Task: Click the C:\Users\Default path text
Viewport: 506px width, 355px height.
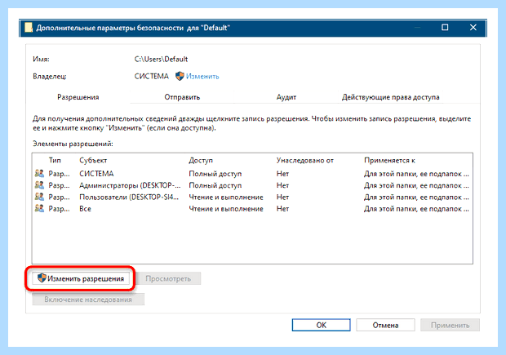Action: tap(161, 59)
